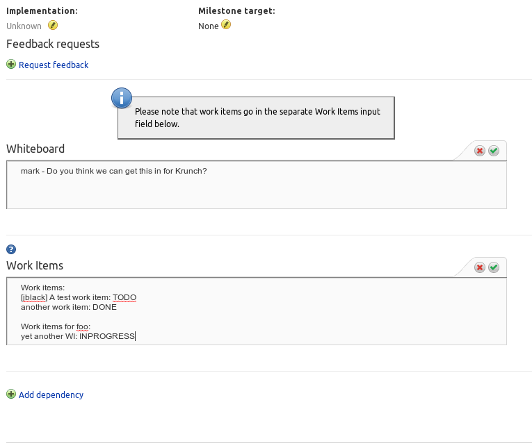Viewport: 532px width, 448px height.
Task: Cancel the Whiteboard edit with red X
Action: coord(480,151)
